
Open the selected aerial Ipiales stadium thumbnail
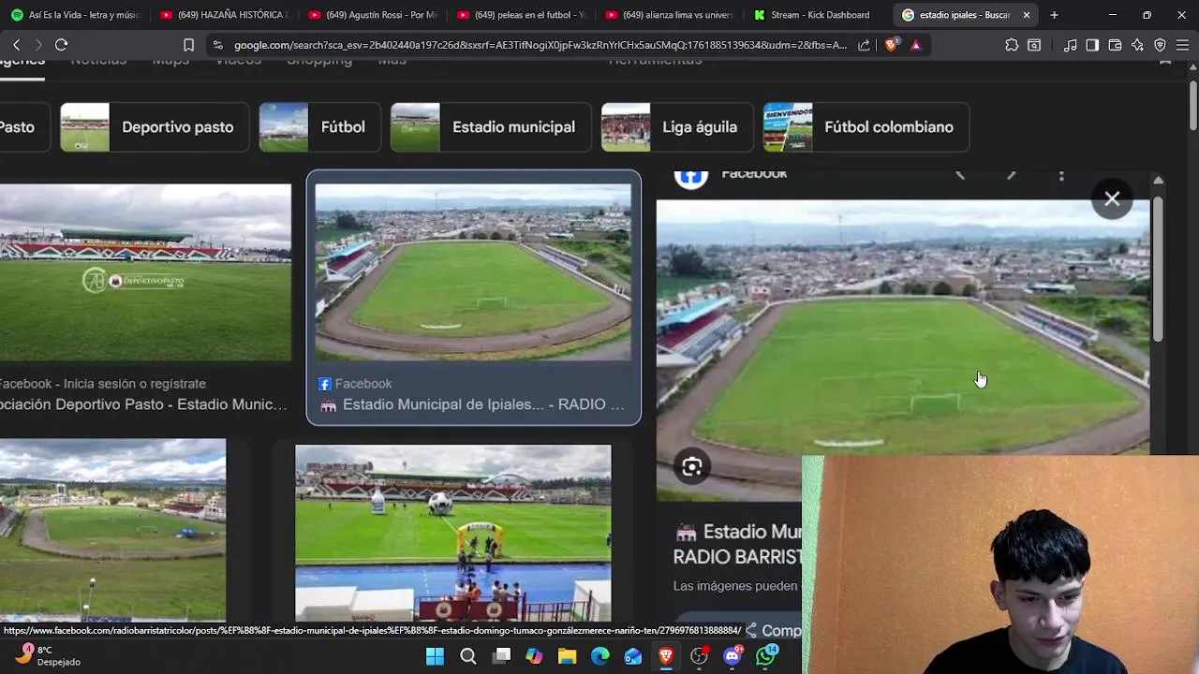coord(473,272)
